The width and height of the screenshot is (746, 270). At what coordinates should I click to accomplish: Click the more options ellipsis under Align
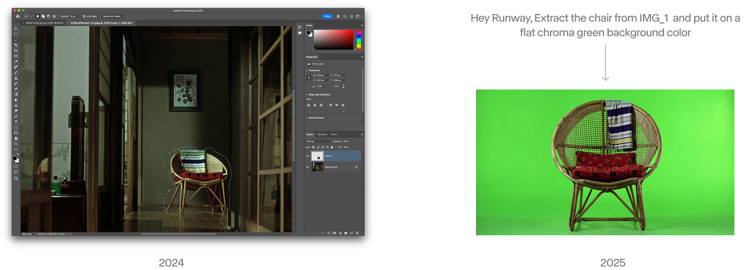tap(344, 111)
